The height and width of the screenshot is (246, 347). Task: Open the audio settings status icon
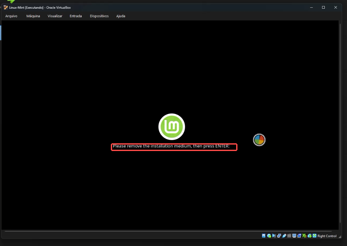[274, 236]
